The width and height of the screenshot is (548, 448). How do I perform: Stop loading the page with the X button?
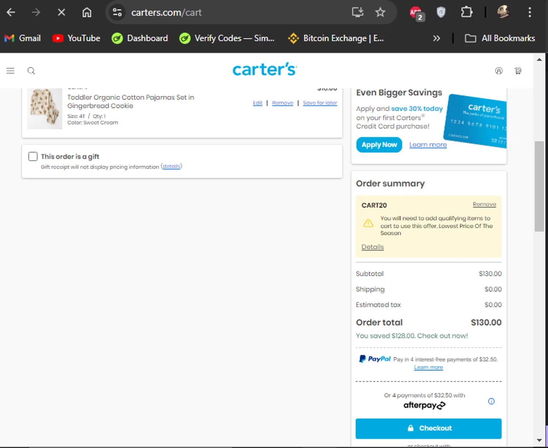tap(61, 12)
